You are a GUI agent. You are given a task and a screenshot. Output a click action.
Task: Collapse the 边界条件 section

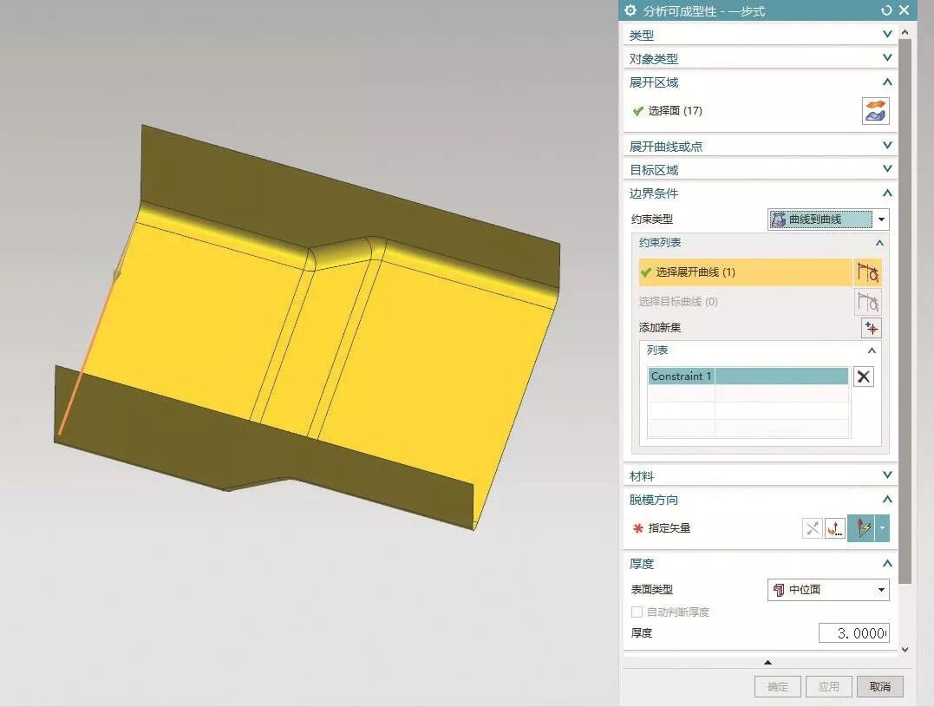(886, 193)
